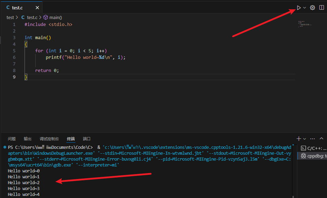This screenshot has height=198, width=327.
Task: Select the cppdbg terminal entry
Action: pos(313,156)
